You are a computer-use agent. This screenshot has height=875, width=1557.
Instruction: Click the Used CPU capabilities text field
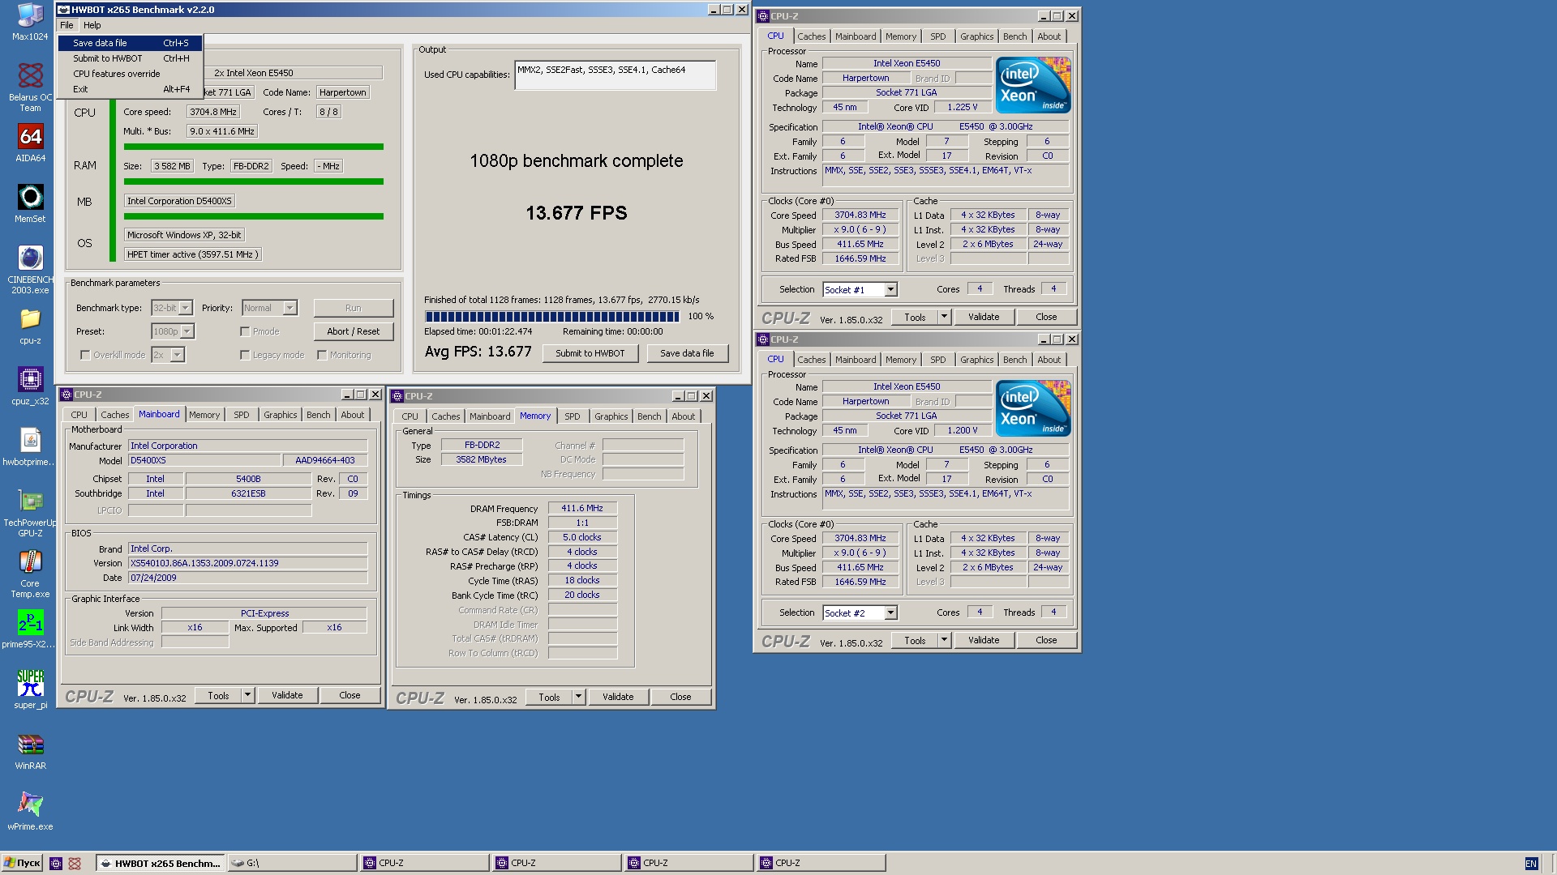615,75
